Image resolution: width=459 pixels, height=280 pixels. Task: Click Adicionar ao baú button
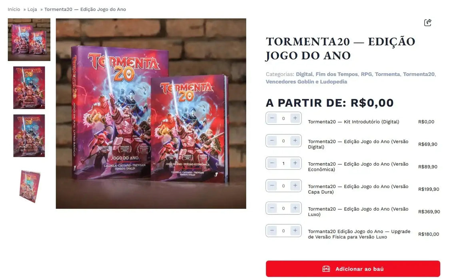[353, 268]
